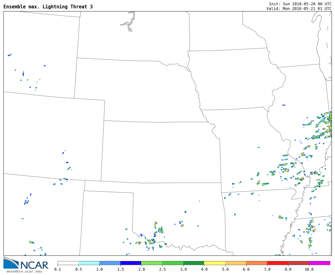Click the 4.0 tick label on the legend

[204, 269]
